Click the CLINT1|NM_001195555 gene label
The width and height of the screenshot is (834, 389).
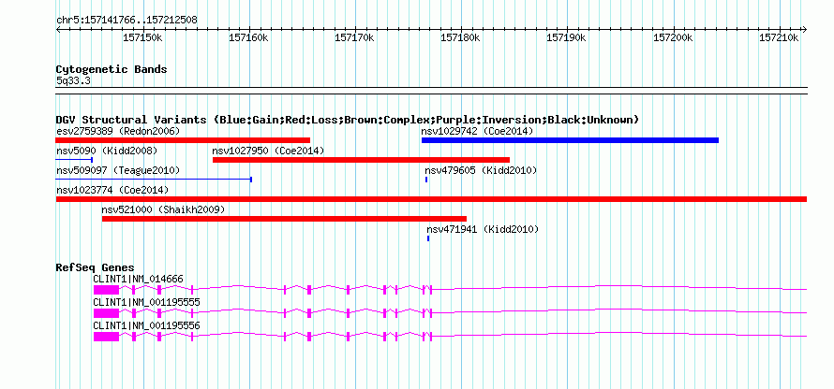[x=147, y=302]
